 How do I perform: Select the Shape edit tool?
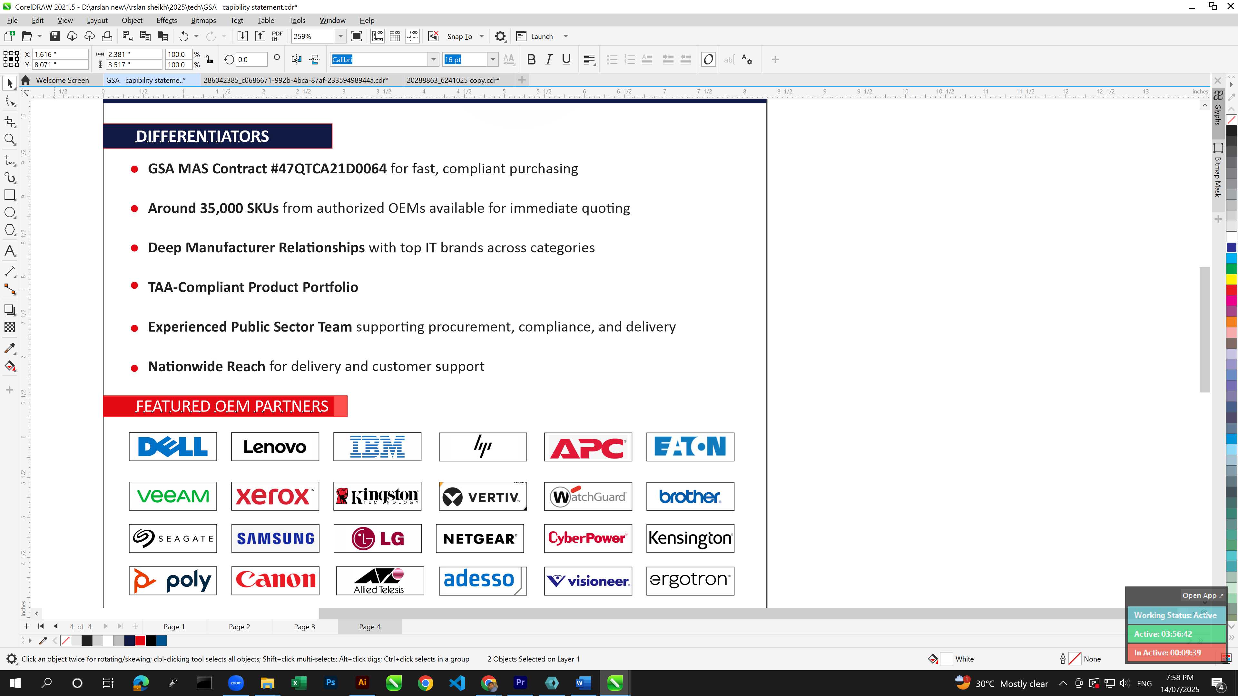pyautogui.click(x=10, y=101)
